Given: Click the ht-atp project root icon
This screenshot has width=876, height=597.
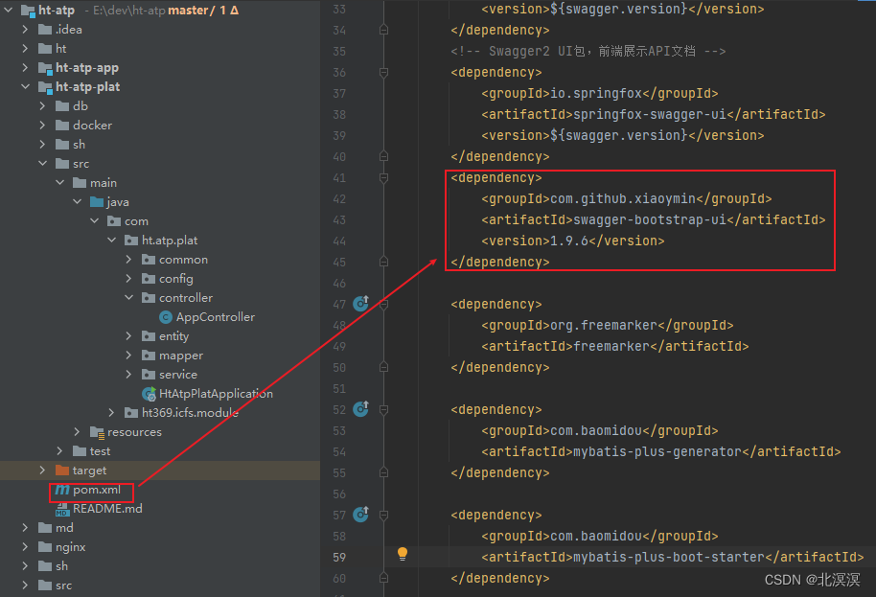Looking at the screenshot, I should pyautogui.click(x=26, y=10).
